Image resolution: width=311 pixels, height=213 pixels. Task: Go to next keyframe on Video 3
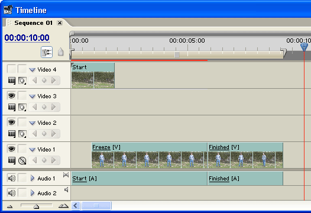pos(54,107)
